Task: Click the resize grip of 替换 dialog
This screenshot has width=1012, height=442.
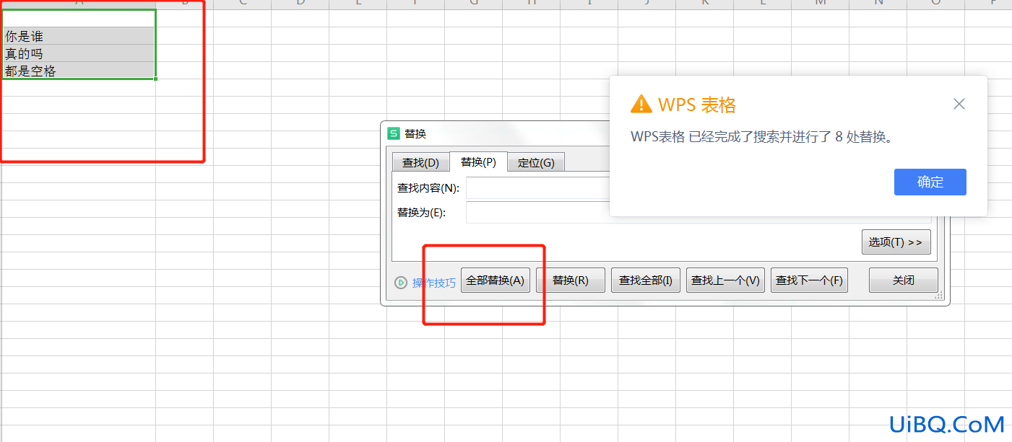Action: tap(940, 296)
